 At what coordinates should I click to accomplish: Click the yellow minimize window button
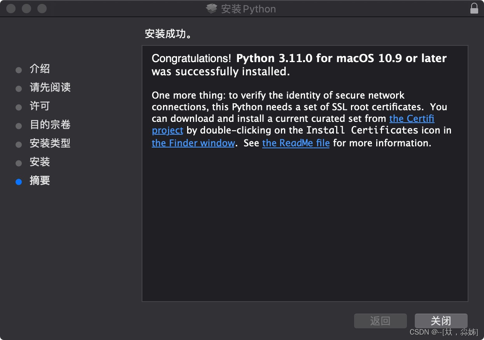point(26,8)
